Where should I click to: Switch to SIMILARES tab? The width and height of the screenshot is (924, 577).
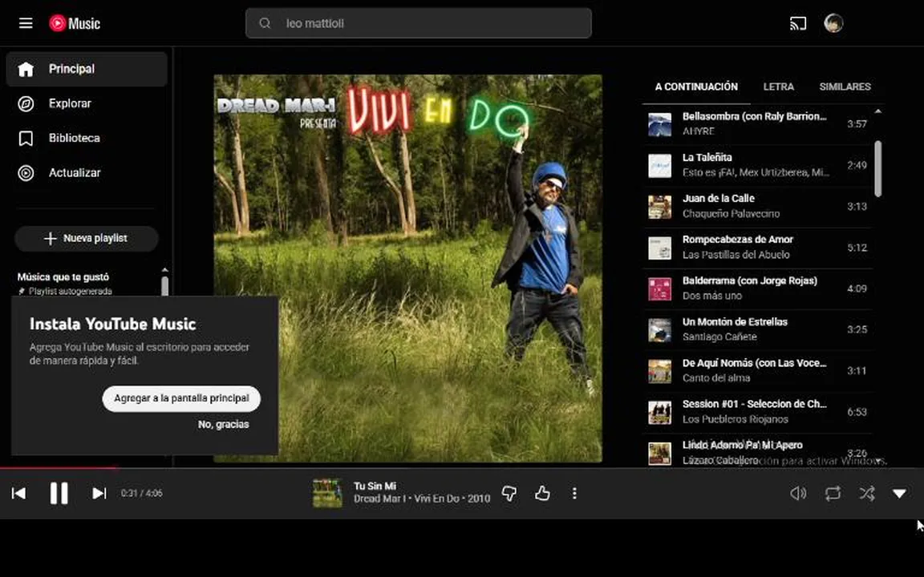845,87
